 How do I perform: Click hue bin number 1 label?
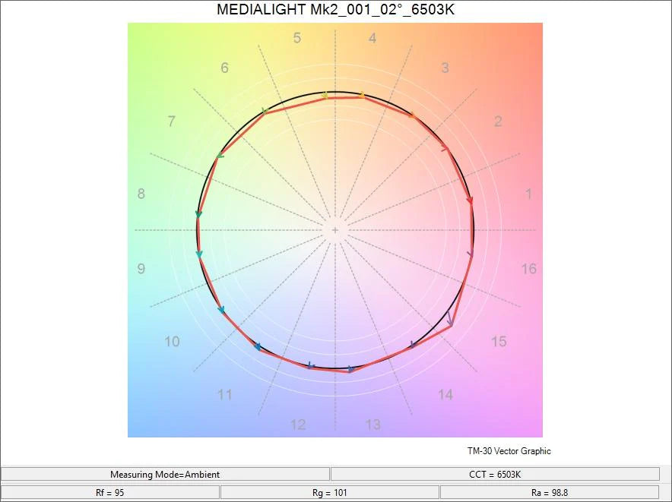pyautogui.click(x=529, y=194)
